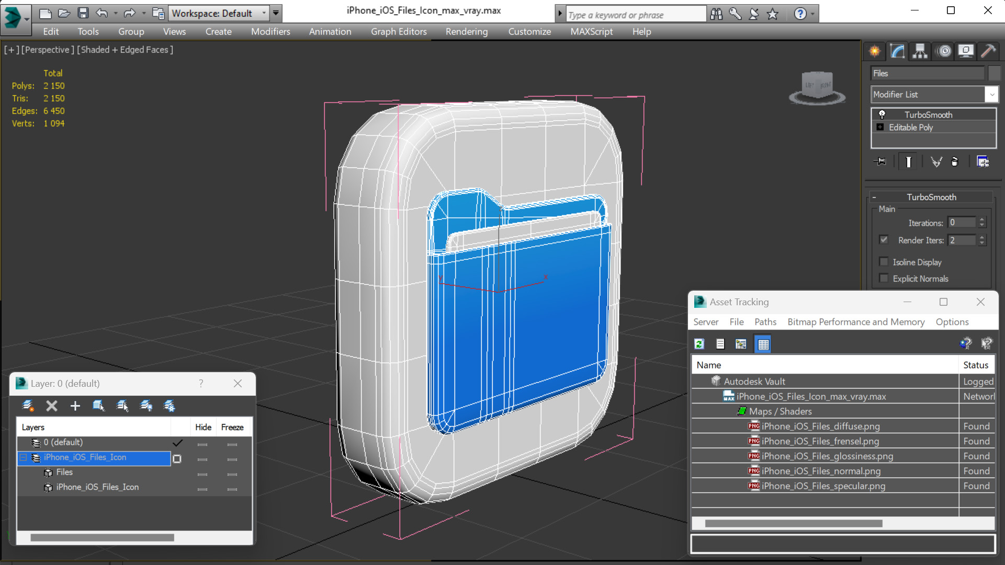Viewport: 1005px width, 565px height.
Task: Click Refresh icon in Asset Tracking
Action: pos(699,344)
